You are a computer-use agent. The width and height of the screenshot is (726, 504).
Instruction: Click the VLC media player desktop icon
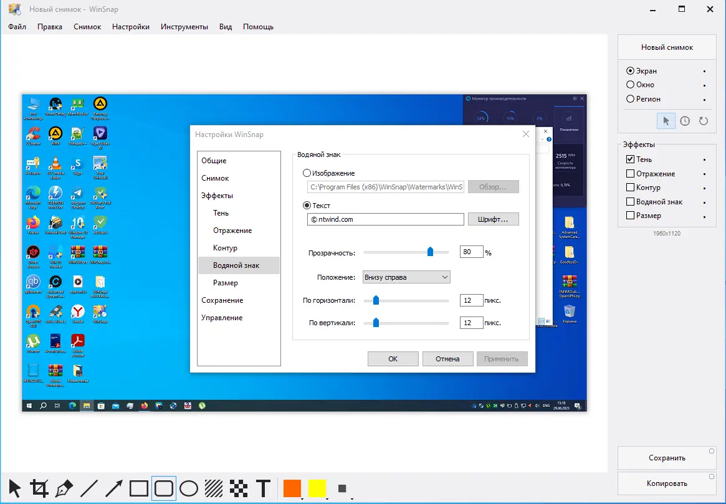click(55, 168)
